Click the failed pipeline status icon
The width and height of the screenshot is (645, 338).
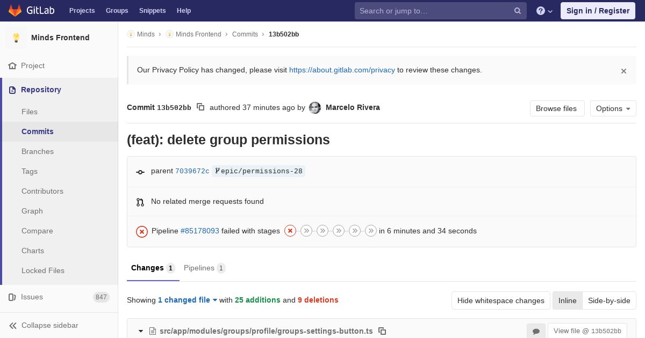(142, 231)
